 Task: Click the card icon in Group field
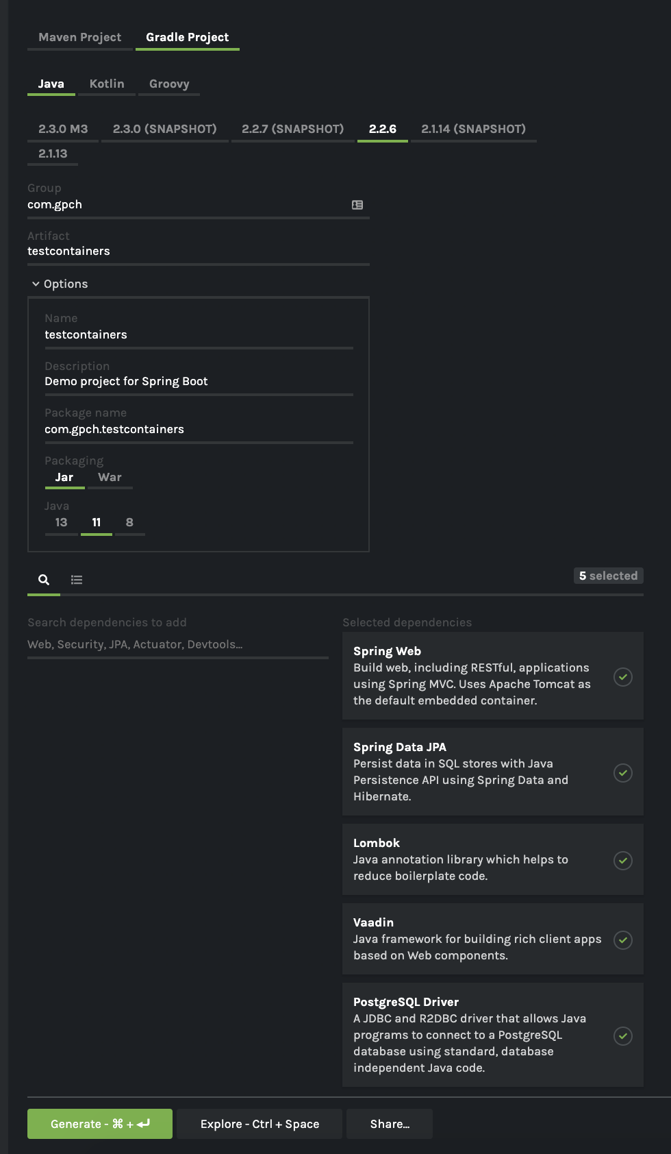pyautogui.click(x=357, y=205)
